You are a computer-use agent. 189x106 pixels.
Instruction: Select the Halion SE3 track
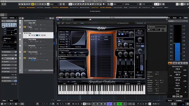(x=38, y=24)
